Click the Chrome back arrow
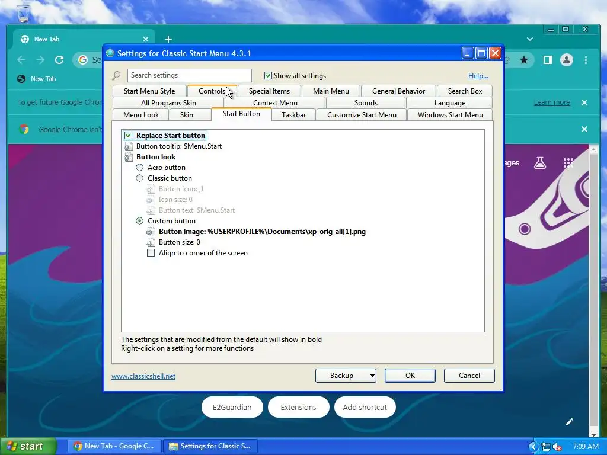The image size is (607, 455). 22,60
